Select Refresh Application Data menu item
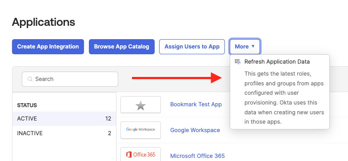The image size is (348, 161). 280,62
